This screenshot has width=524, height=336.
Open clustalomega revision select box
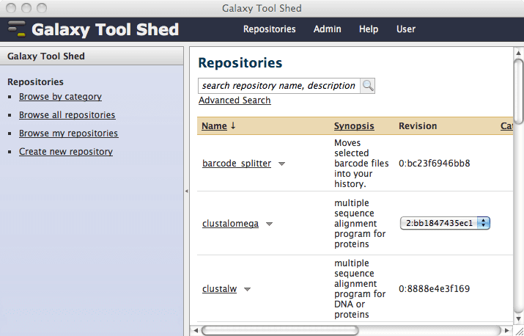[445, 223]
